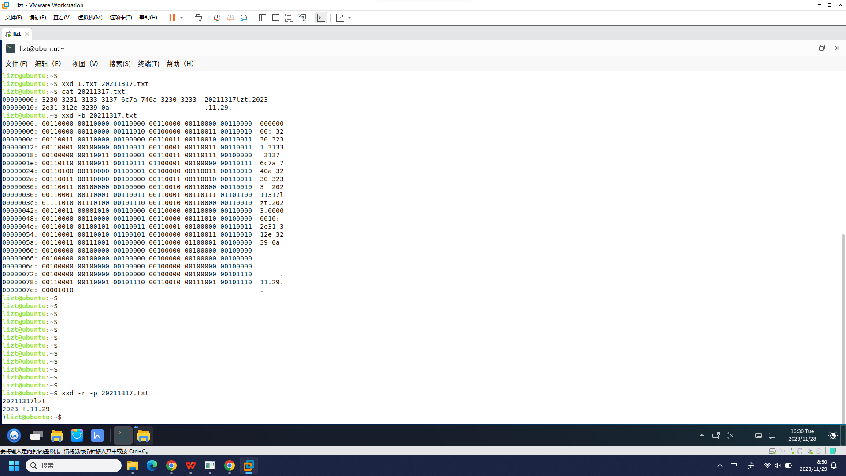Viewport: 846px width, 476px height.
Task: Open the snapshot manager icon
Action: click(x=244, y=18)
